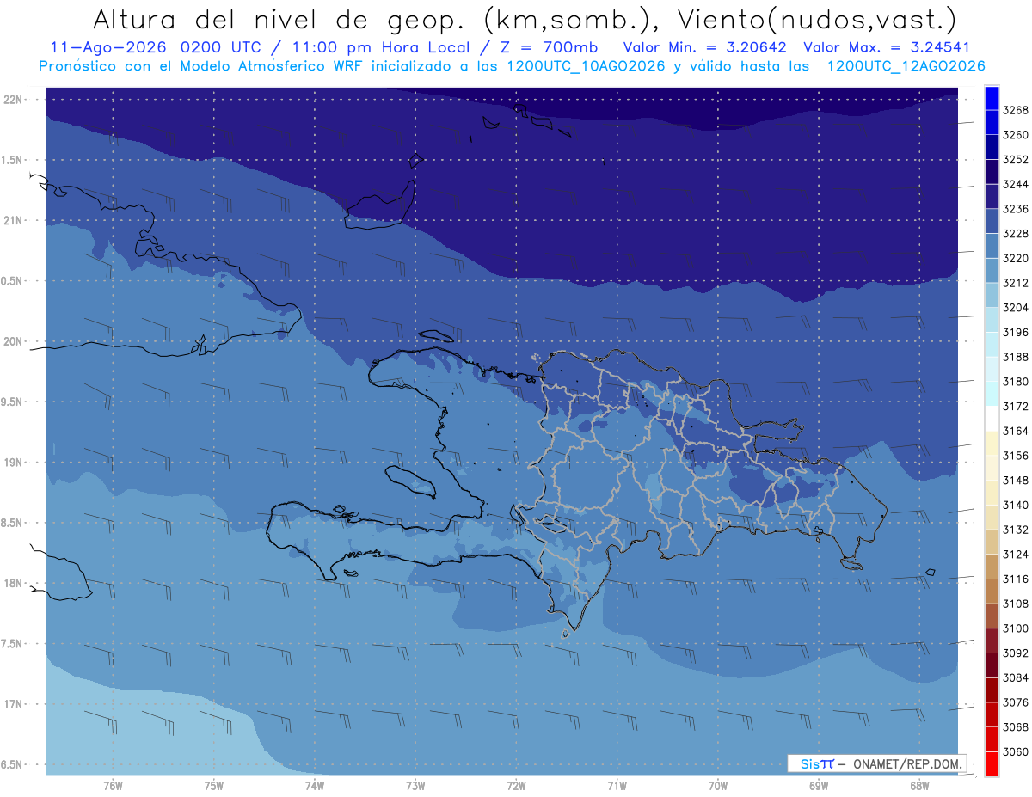
Task: Click the bright blue swatch above 3268
Action: click(x=991, y=98)
